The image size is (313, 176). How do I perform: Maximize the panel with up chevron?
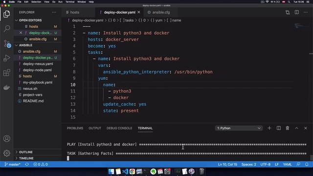point(297,128)
